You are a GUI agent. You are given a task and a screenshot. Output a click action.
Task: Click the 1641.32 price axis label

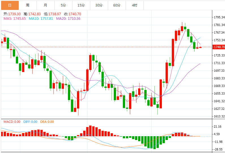pos(219,101)
